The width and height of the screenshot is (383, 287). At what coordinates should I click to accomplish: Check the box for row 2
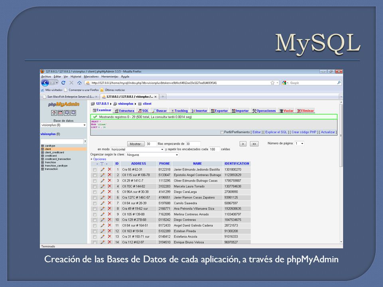pos(95,175)
